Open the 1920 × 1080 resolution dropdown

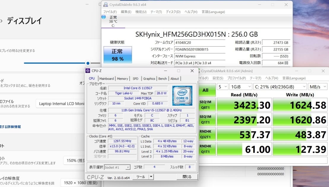coord(81,183)
